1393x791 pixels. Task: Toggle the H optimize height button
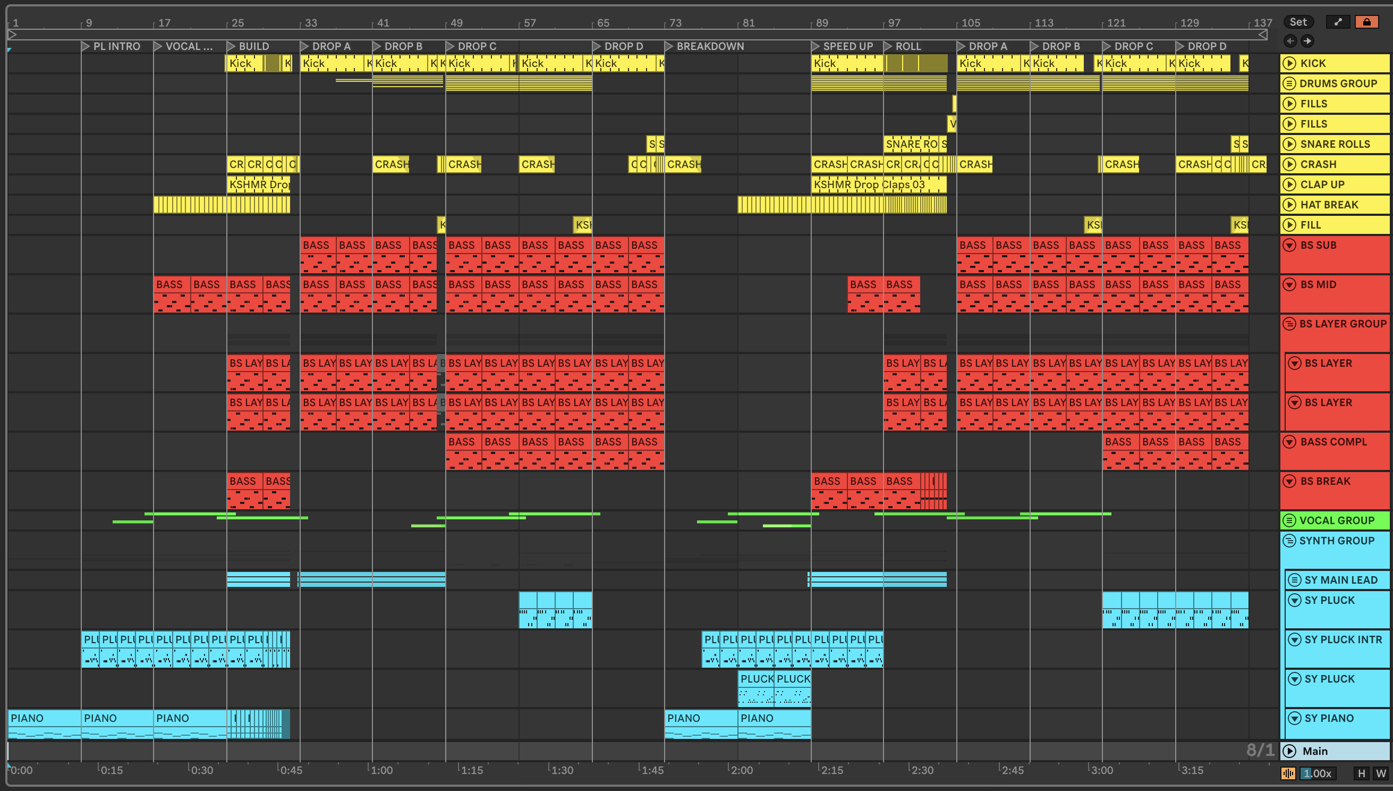(1361, 773)
